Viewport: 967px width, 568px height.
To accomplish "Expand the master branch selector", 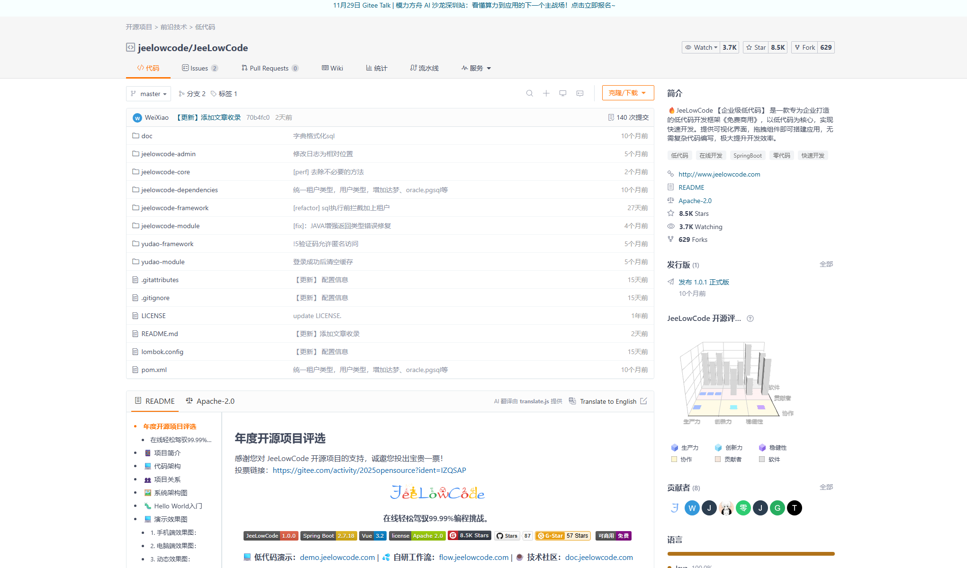I will tap(148, 93).
